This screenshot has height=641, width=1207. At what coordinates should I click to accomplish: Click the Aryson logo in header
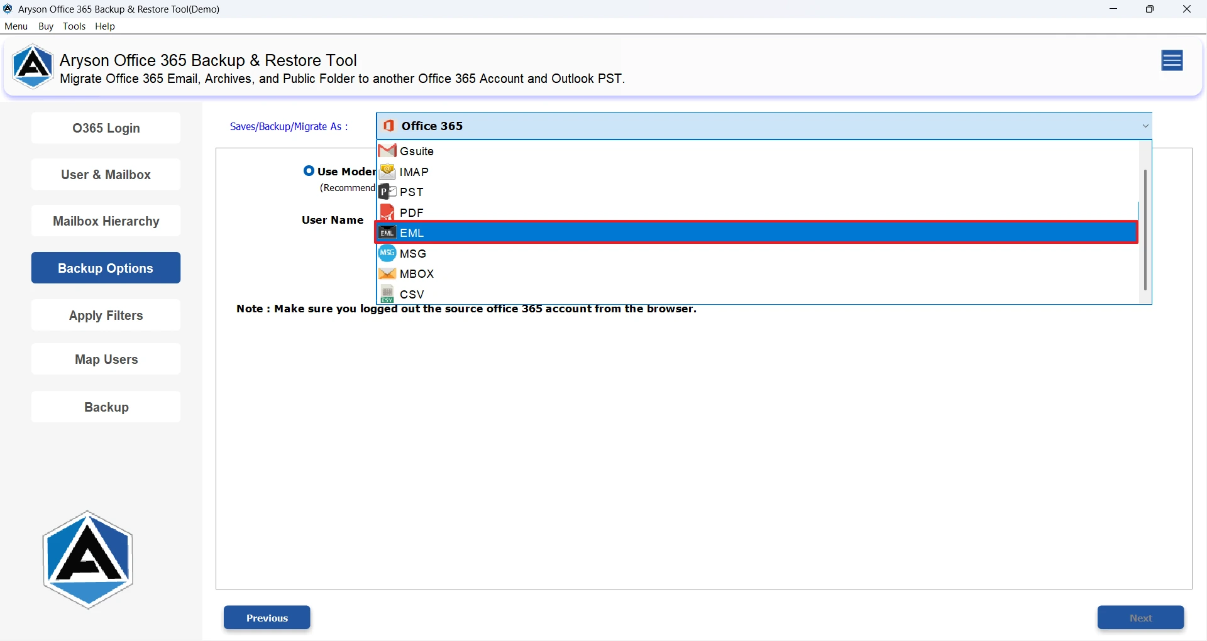[33, 67]
